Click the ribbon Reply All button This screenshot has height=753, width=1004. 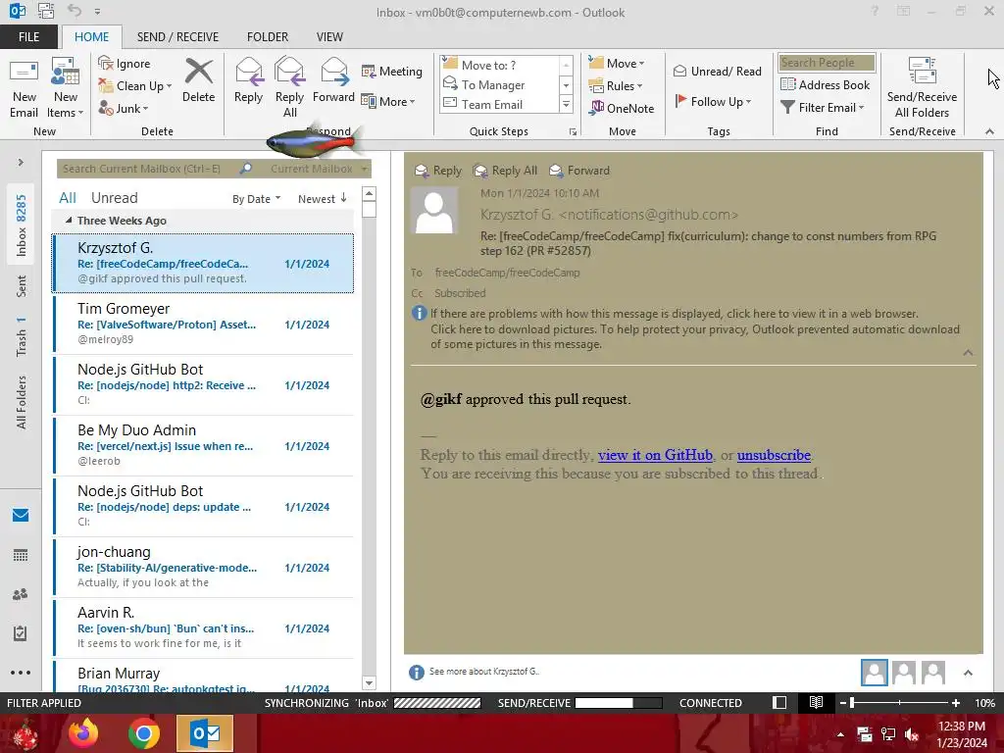pyautogui.click(x=289, y=87)
